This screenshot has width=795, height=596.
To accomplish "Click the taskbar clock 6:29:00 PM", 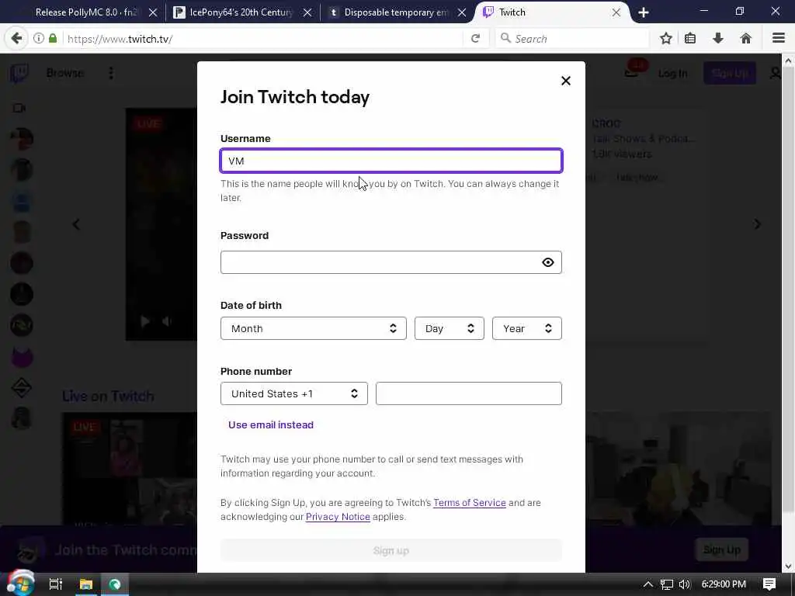I will coord(724,584).
